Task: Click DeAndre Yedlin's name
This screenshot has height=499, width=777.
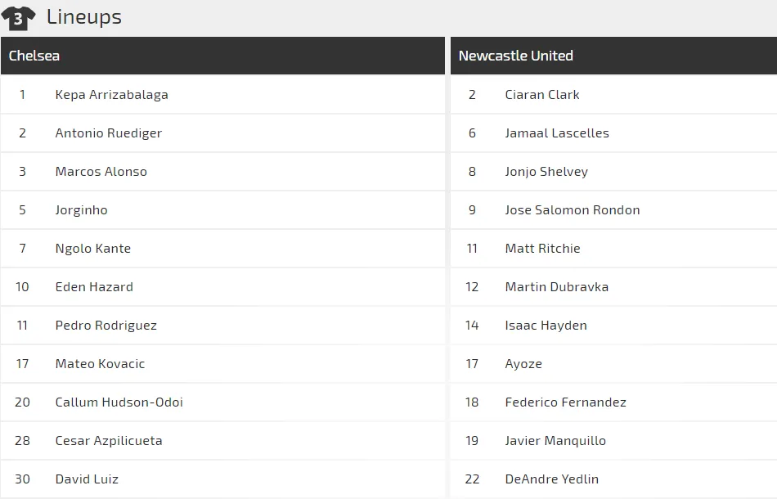Action: (551, 479)
